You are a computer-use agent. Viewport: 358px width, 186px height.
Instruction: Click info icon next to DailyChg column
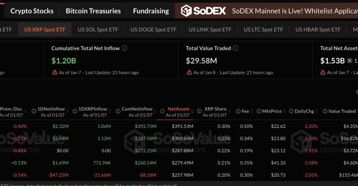(x=291, y=112)
